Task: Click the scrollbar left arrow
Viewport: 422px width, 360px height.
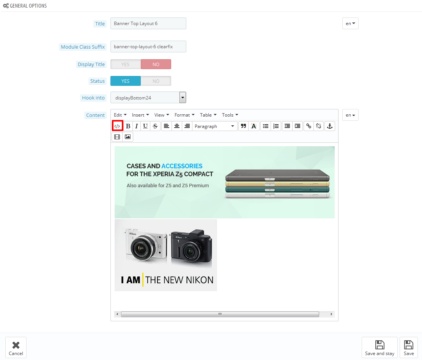Action: click(x=117, y=314)
